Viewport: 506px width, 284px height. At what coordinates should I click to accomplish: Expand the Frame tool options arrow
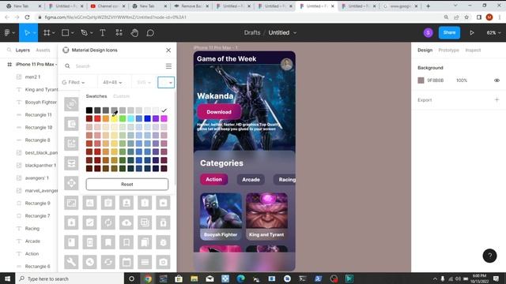(53, 33)
